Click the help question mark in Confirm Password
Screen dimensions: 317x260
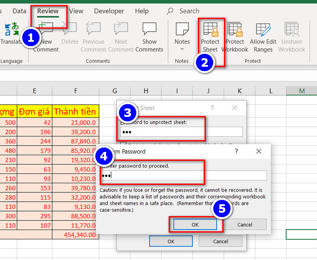pyautogui.click(x=236, y=151)
